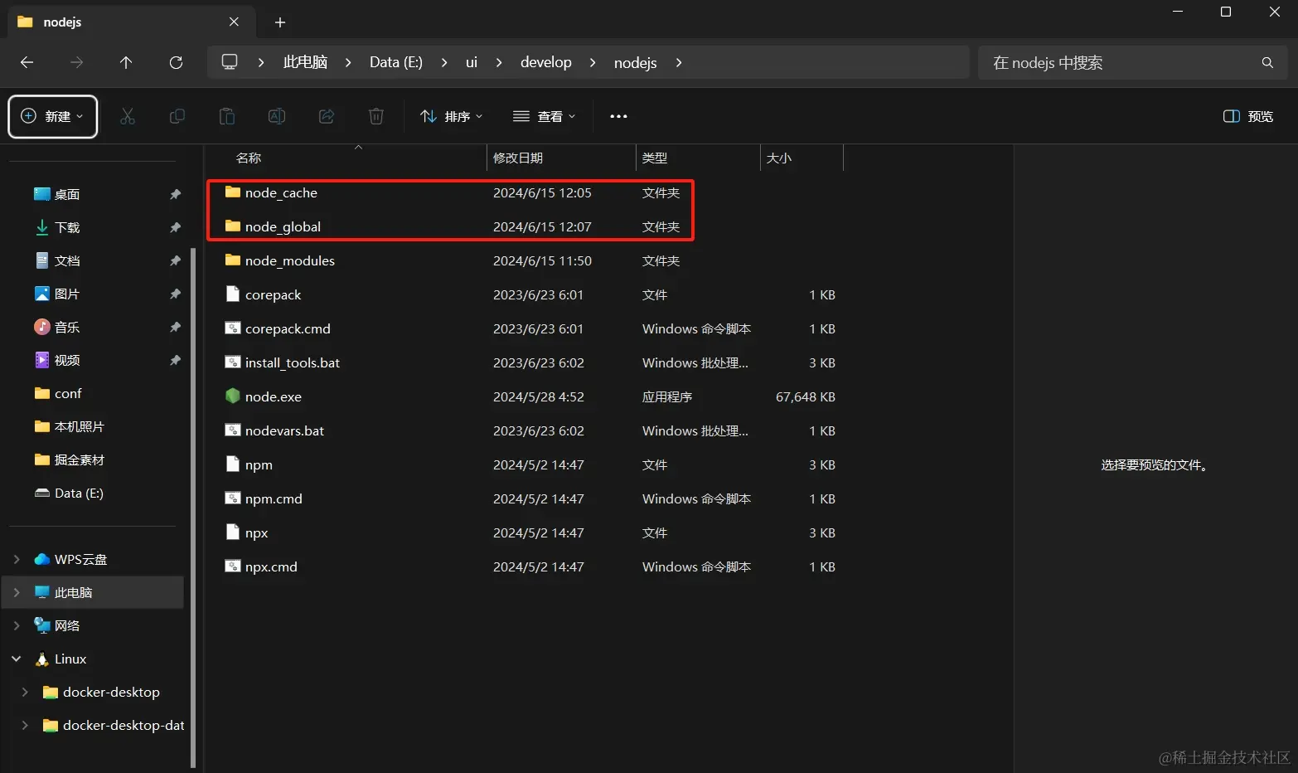
Task: Sort by 名称 column header
Action: 249,158
